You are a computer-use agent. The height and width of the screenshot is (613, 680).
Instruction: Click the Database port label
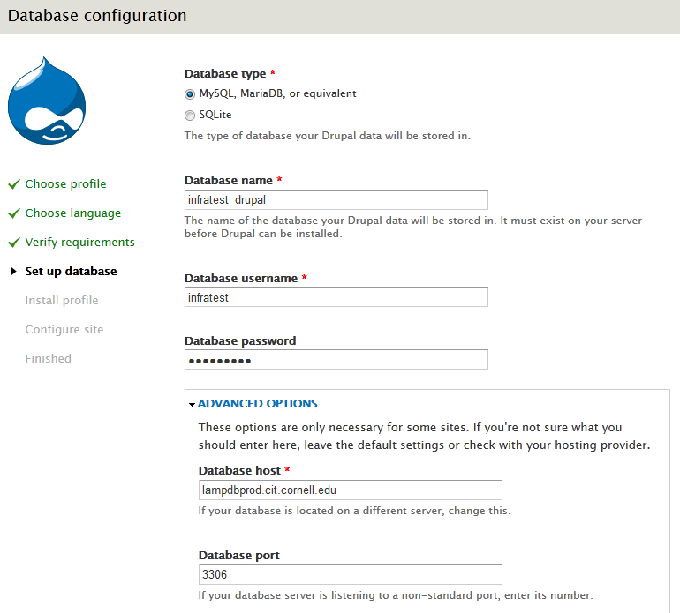(x=239, y=555)
